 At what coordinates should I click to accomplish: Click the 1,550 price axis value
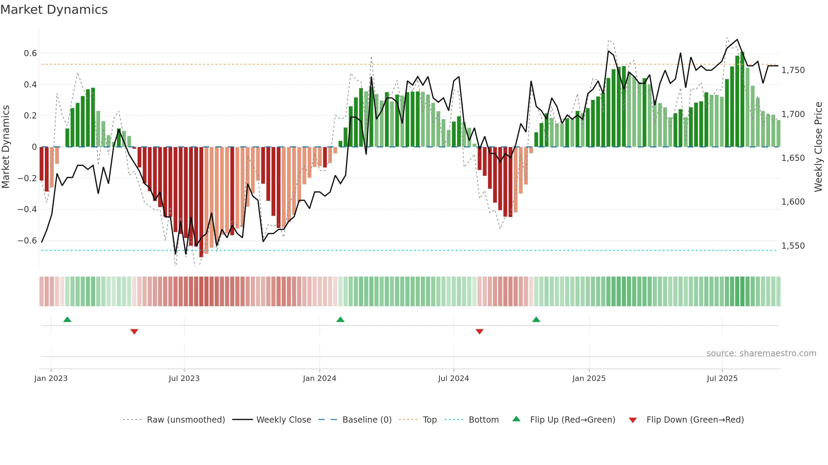(x=793, y=246)
